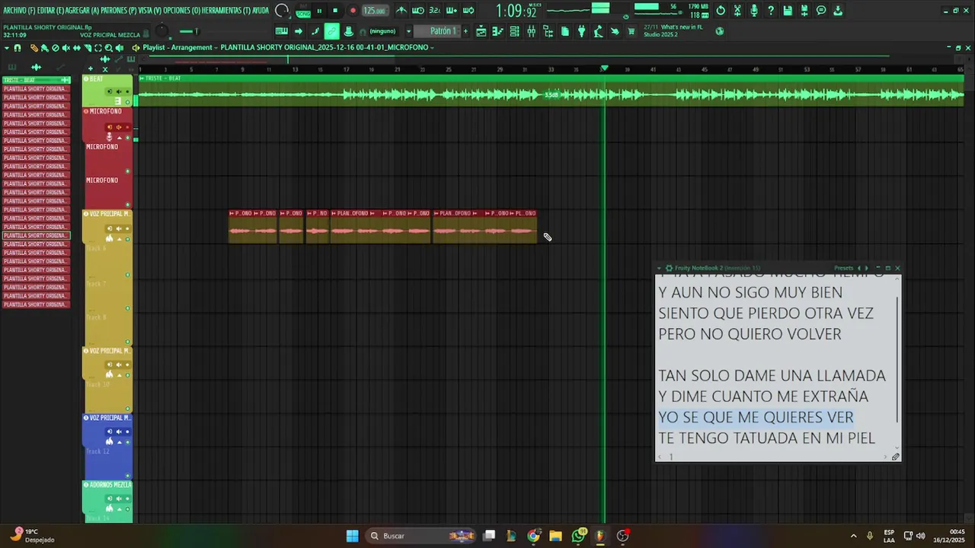Click the MICROFONO track microphone record-arm icon
Screen dimensions: 975x548
(109, 136)
